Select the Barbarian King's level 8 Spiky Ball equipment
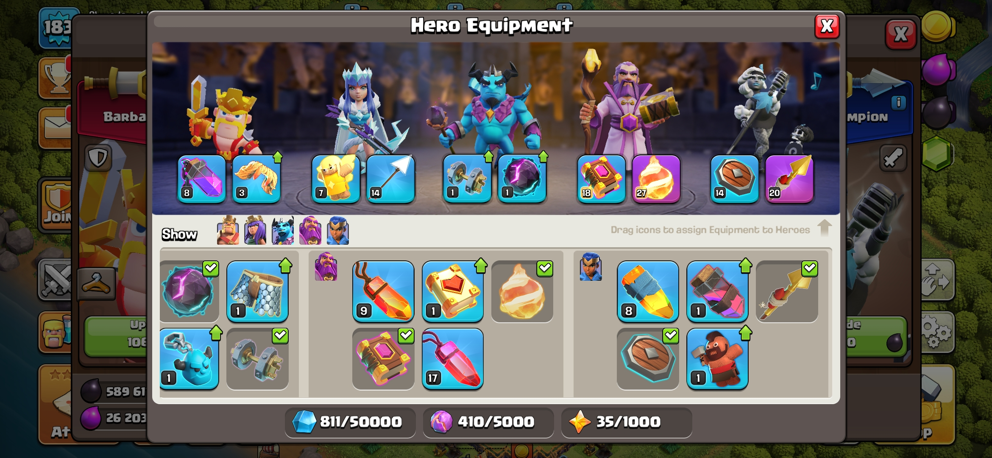 [x=202, y=179]
